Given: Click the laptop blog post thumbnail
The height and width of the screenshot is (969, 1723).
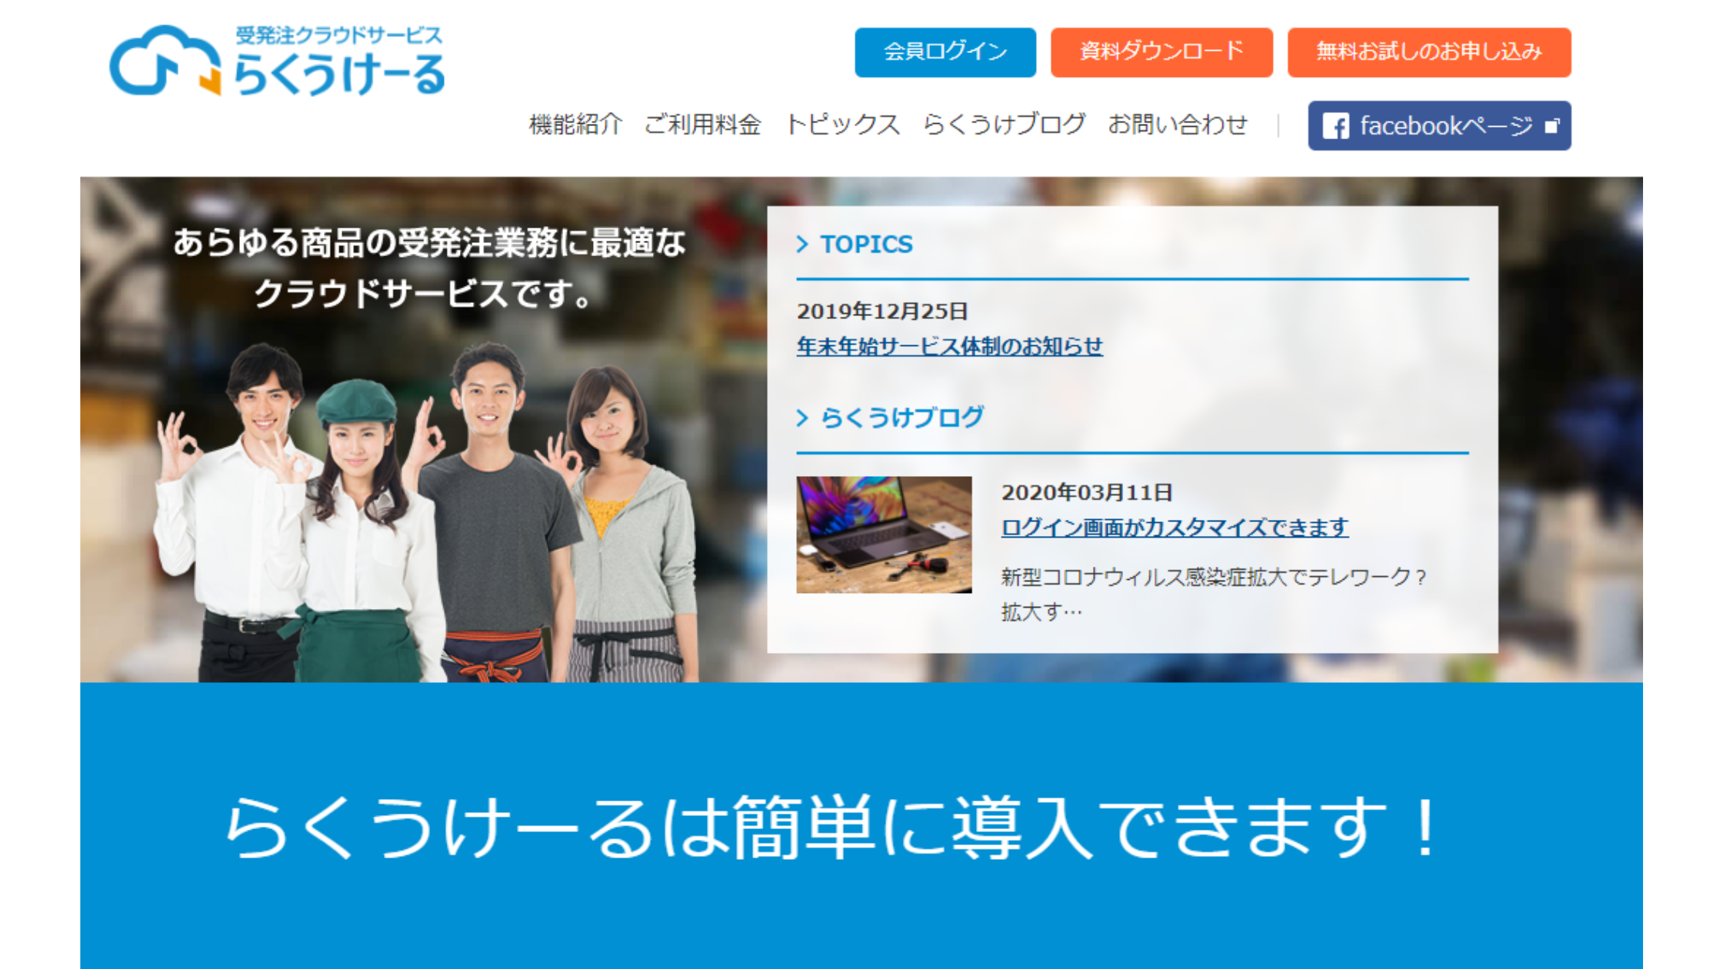Looking at the screenshot, I should click(884, 534).
